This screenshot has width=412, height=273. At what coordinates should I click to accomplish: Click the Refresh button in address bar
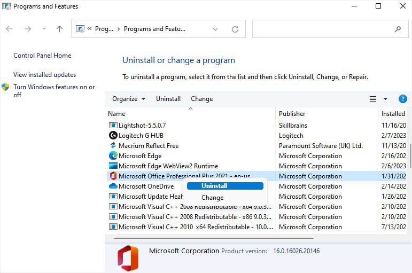[235, 29]
